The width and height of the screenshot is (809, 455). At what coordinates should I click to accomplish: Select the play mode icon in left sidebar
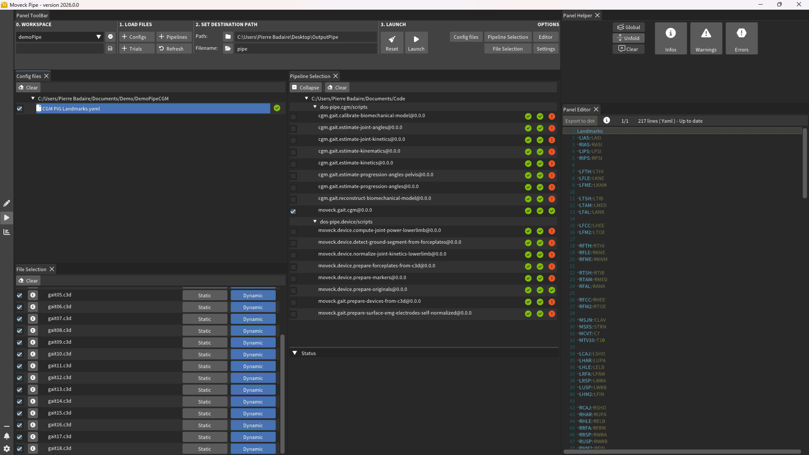[x=7, y=218]
